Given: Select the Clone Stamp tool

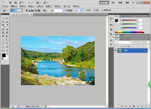Looking at the screenshot, I should (3, 32).
